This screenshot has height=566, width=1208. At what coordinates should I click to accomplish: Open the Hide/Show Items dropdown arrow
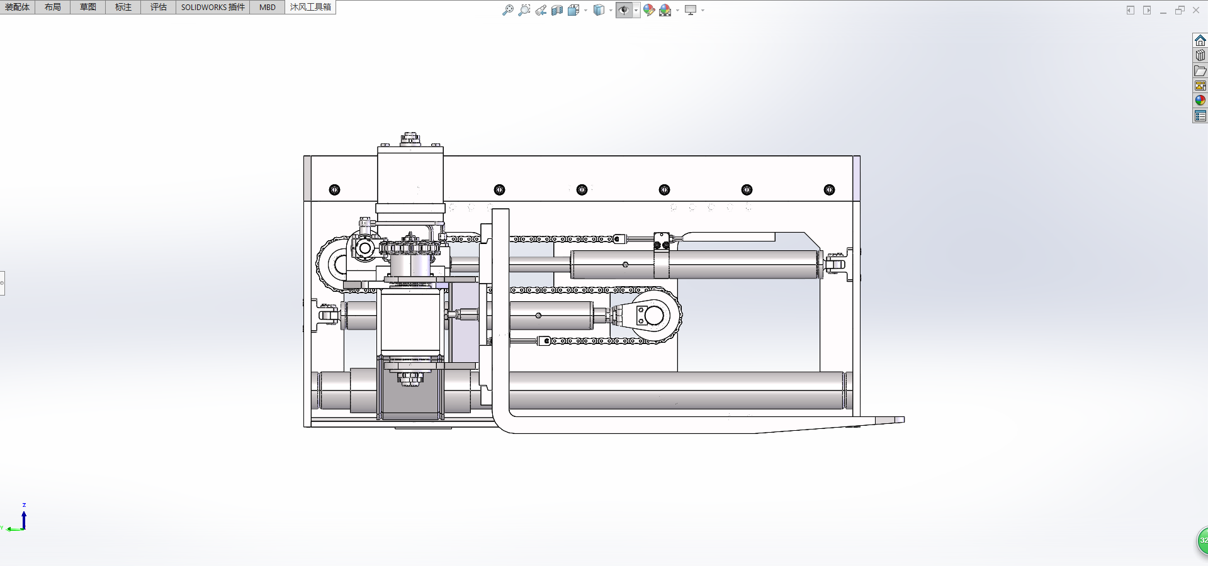pos(636,10)
